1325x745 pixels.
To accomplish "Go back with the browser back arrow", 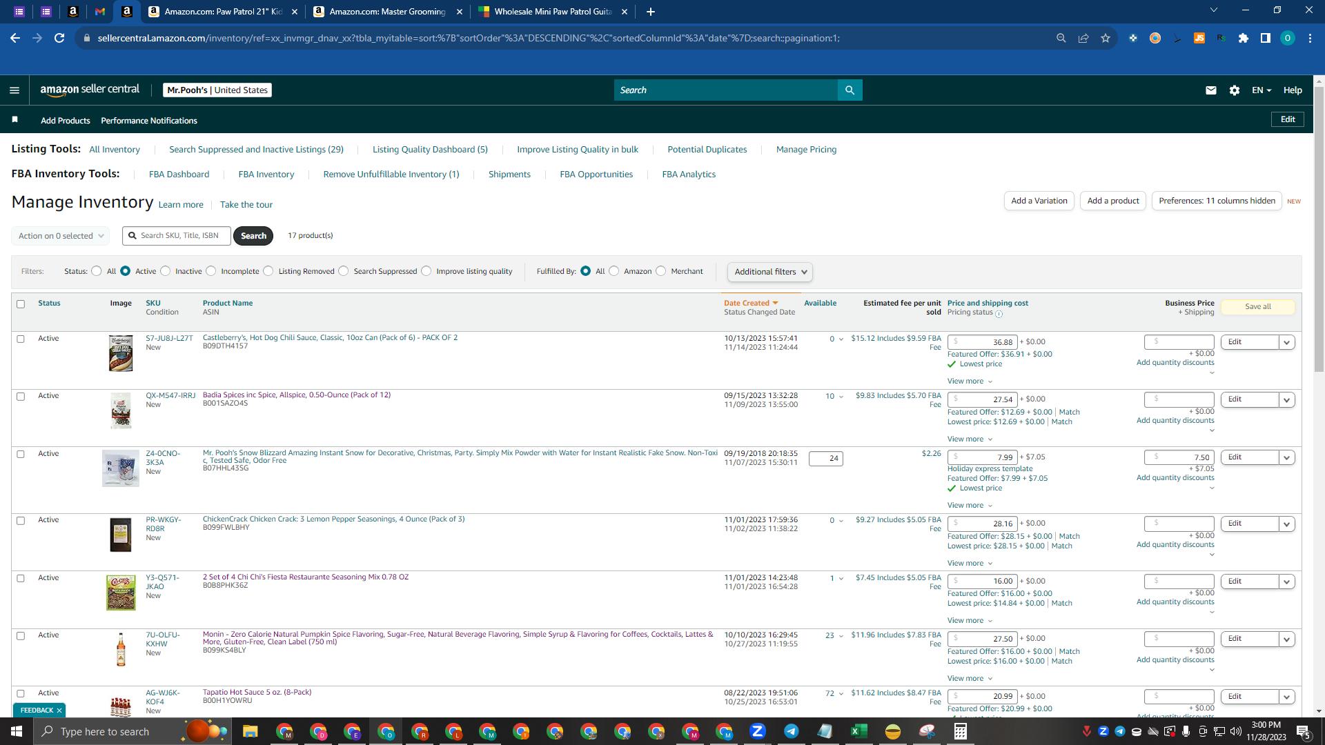I will pos(15,38).
